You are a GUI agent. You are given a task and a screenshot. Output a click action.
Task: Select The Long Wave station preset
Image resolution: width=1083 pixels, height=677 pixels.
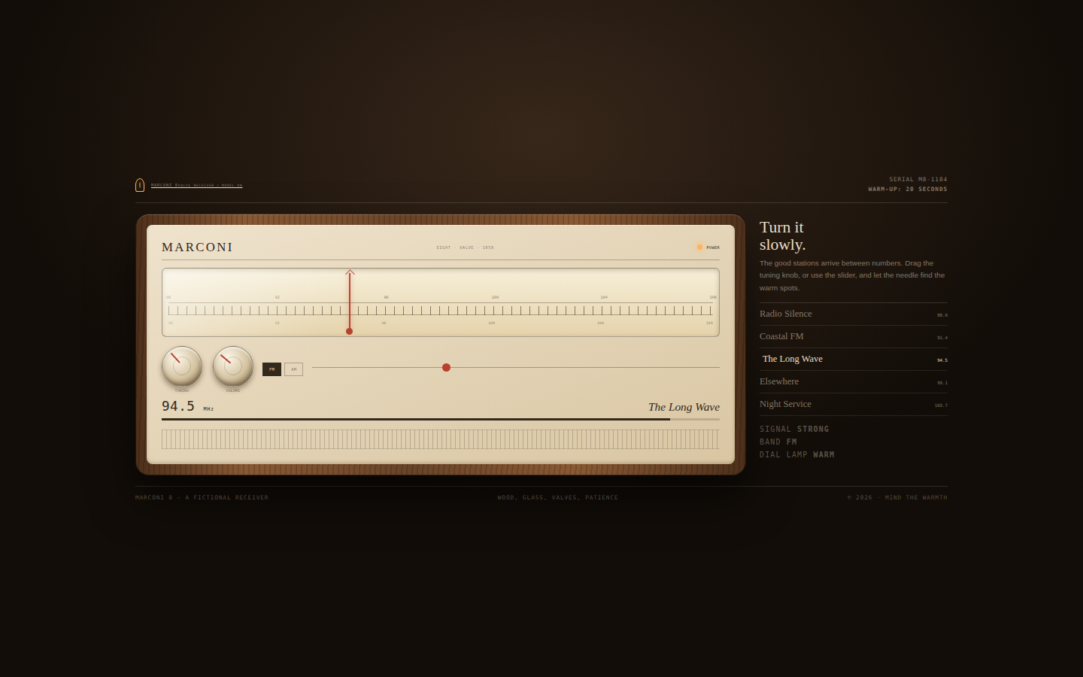coord(854,360)
